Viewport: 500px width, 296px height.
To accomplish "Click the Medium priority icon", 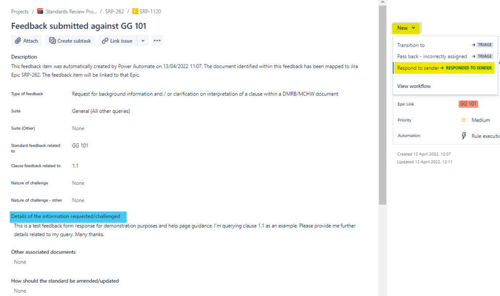I will 464,120.
